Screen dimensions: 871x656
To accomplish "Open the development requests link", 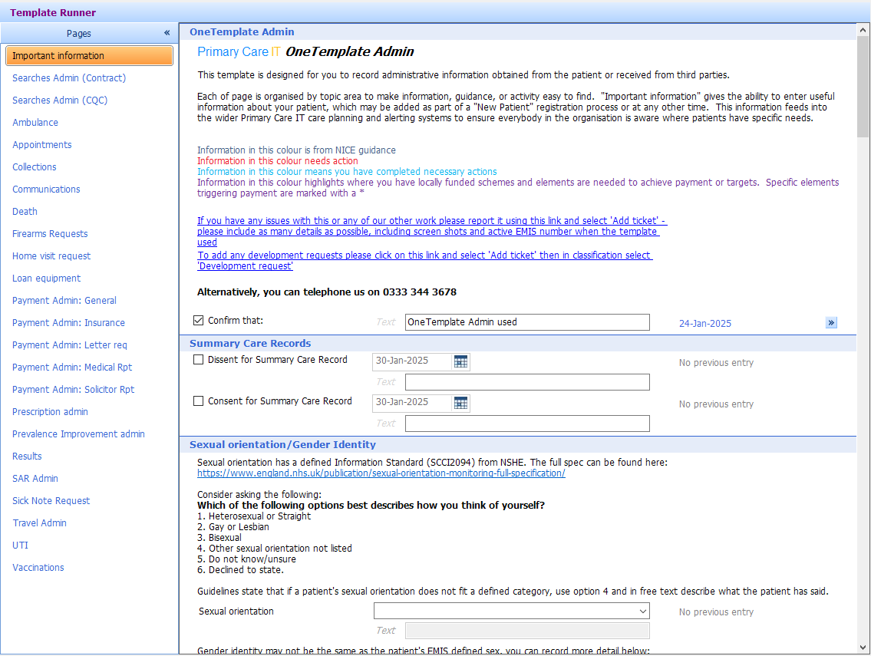I will tap(424, 260).
